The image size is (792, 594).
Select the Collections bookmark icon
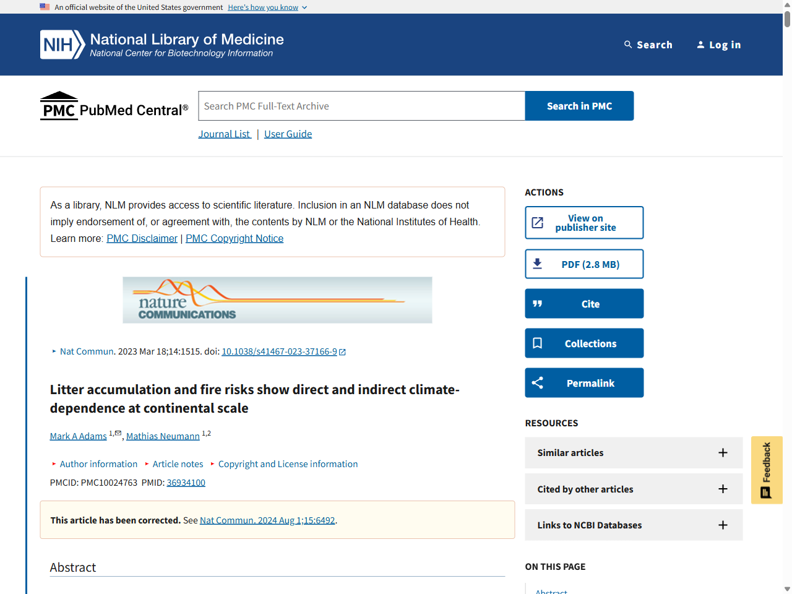point(537,343)
